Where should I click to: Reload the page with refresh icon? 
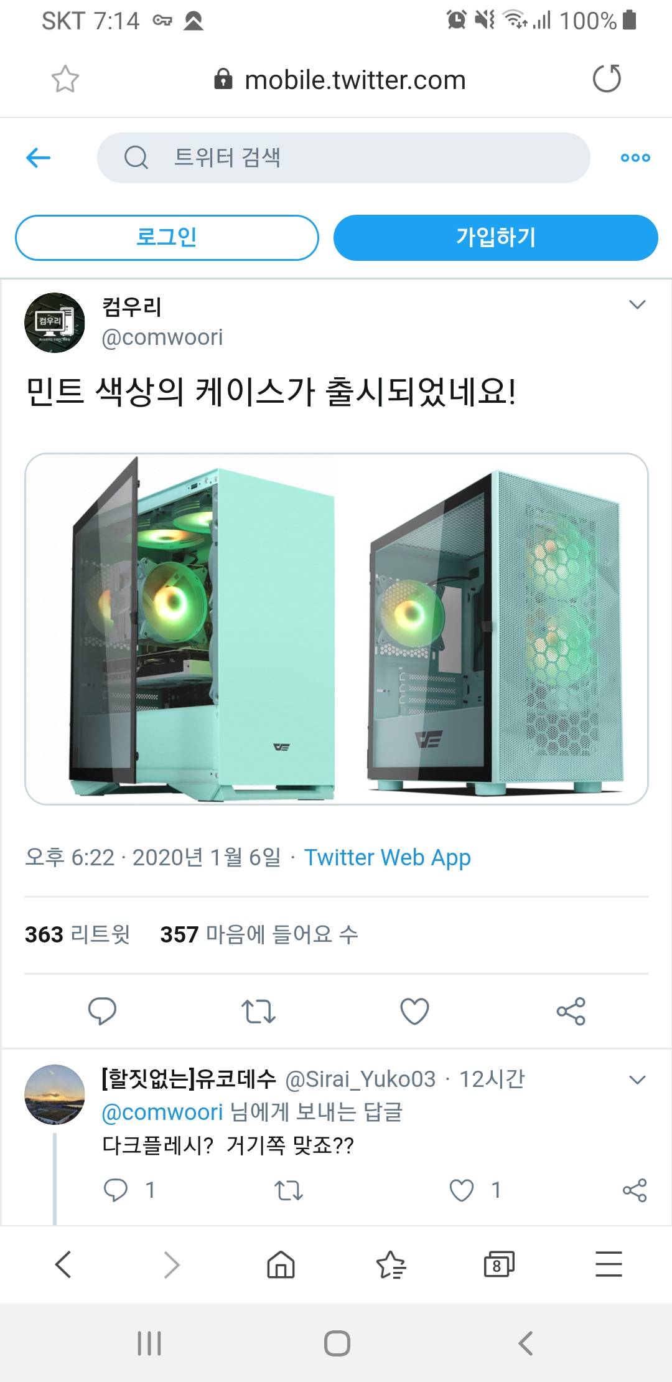(607, 78)
